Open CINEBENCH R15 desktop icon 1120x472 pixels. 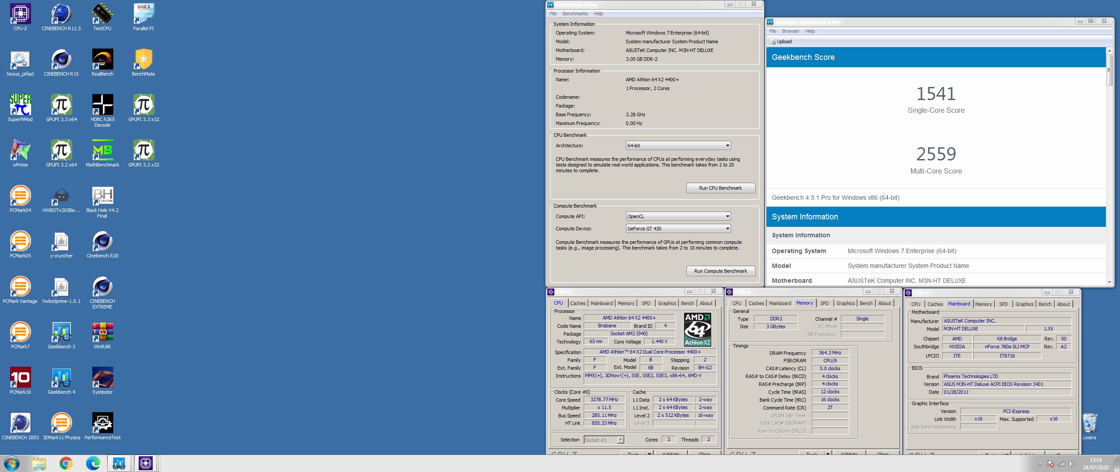coord(61,62)
